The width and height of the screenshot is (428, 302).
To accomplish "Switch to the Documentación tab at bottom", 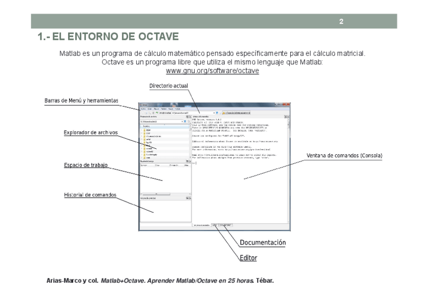I will point(226,225).
